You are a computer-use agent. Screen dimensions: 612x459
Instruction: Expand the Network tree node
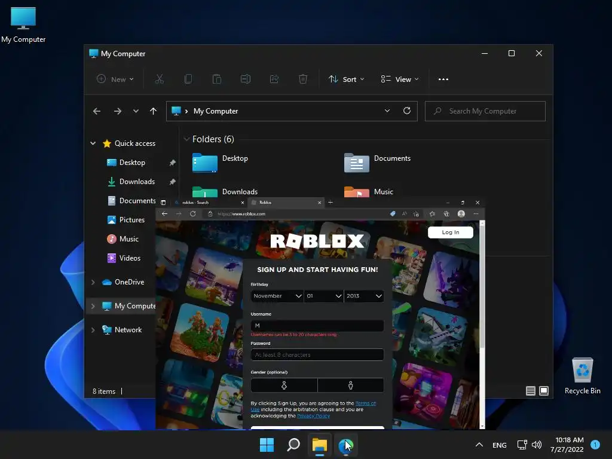tap(93, 330)
